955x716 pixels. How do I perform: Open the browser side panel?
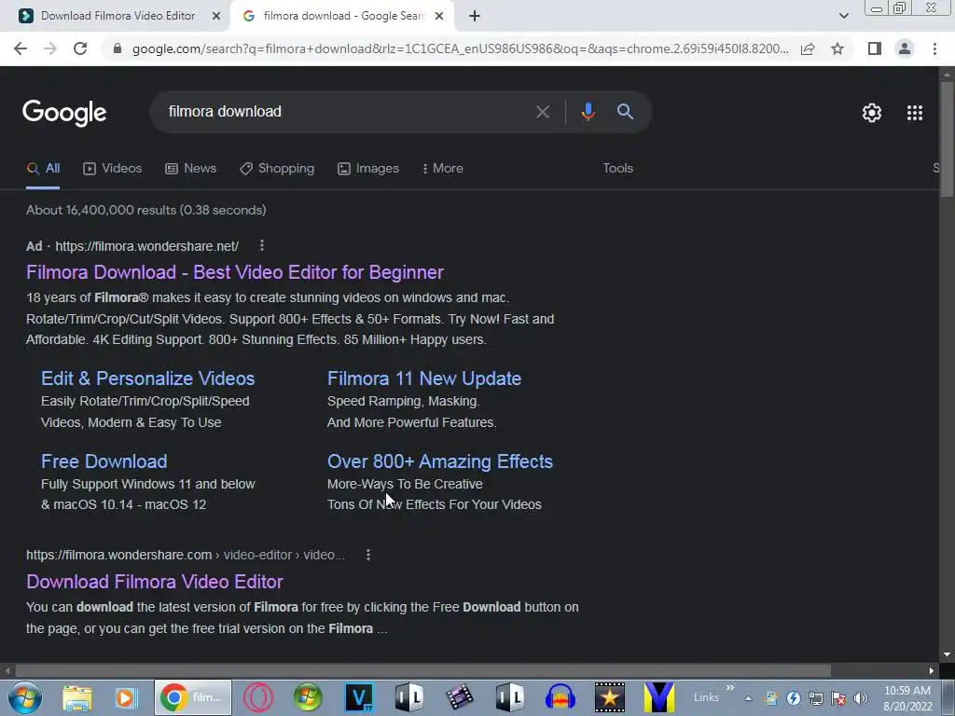875,48
